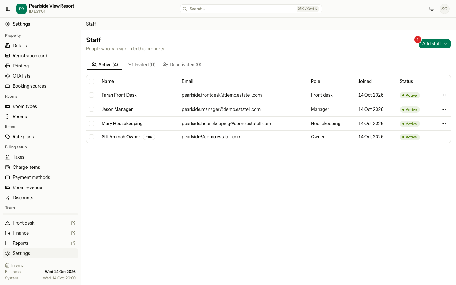Click the Taxes bank icon
The image size is (456, 285).
click(x=8, y=157)
